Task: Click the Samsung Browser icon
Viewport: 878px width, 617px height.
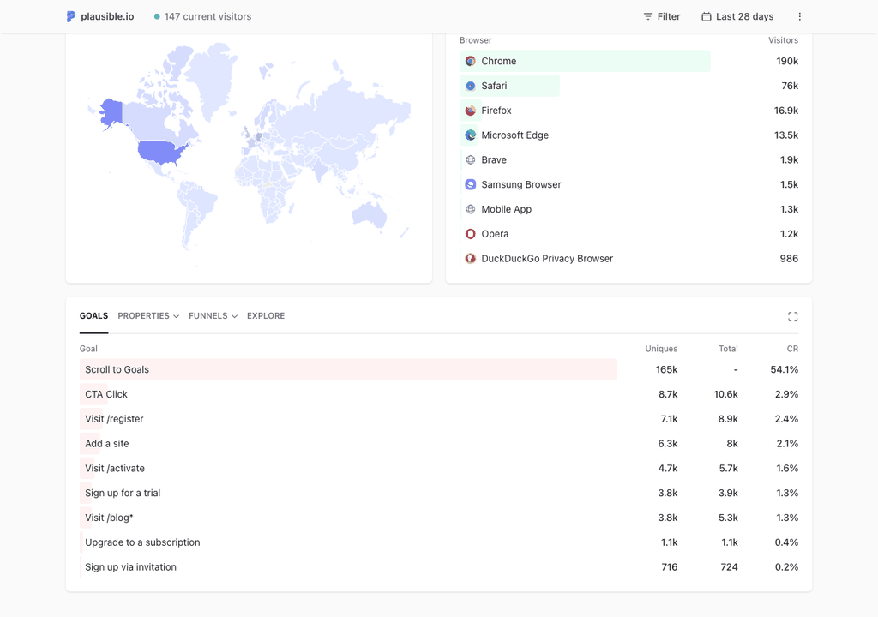Action: pyautogui.click(x=471, y=184)
